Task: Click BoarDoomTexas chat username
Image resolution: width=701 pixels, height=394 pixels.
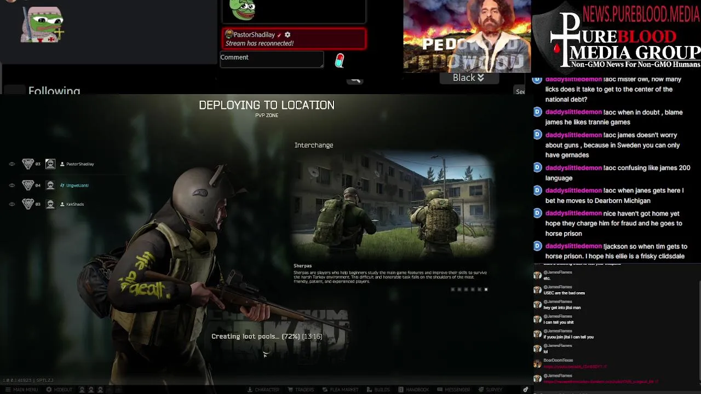Action: [558, 361]
